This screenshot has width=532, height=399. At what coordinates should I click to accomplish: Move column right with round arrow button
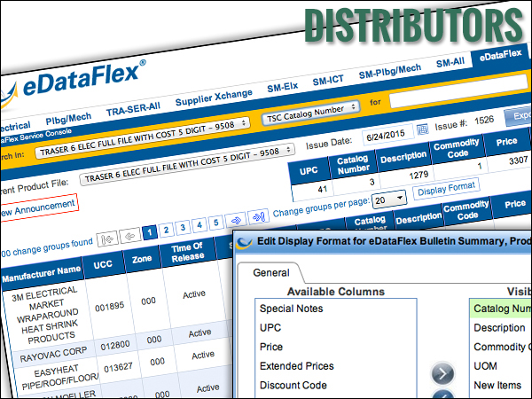point(442,373)
